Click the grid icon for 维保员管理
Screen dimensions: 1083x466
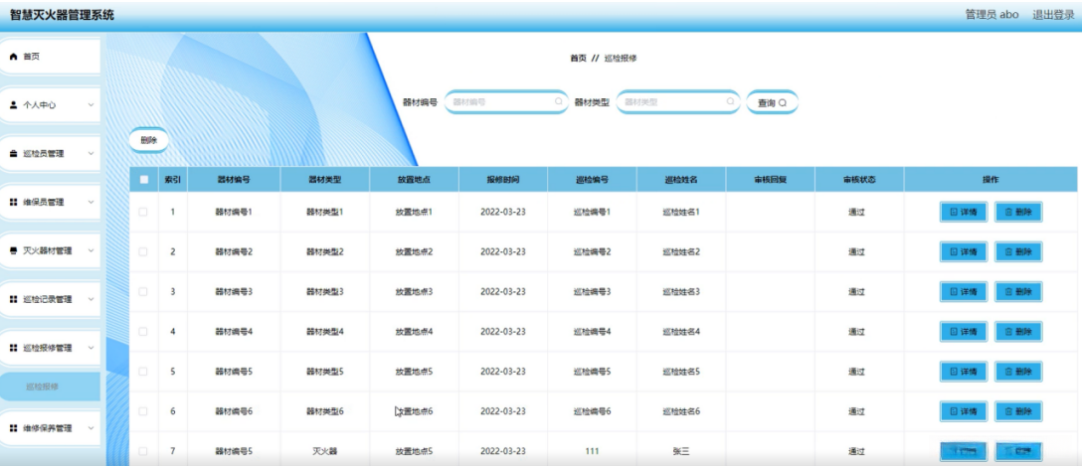click(x=13, y=203)
